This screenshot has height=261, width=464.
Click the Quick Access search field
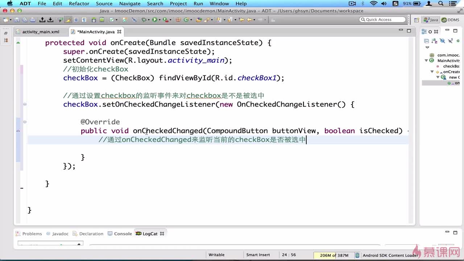pyautogui.click(x=382, y=20)
